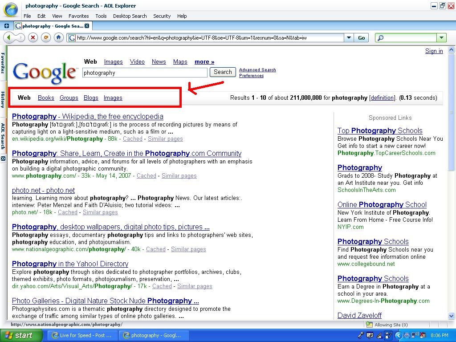Click the Blogs results filter link
Screen dimensions: 456x342
[x=91, y=98]
